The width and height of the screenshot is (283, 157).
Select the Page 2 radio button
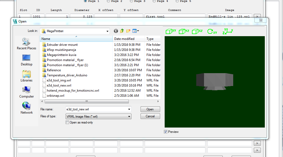click(108, 1)
